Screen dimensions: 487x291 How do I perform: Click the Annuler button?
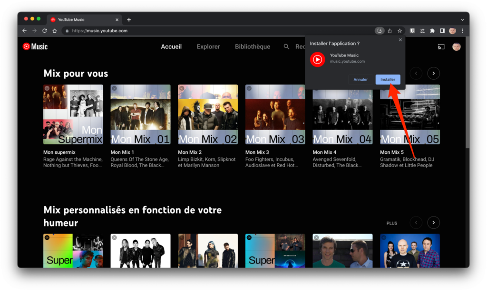[360, 79]
